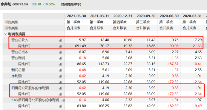207x110 pixels.
Task: Open chart icon for 同比(%) under 营业利润
Action: pos(60,64)
